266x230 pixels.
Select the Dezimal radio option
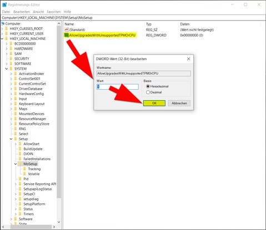tap(148, 92)
